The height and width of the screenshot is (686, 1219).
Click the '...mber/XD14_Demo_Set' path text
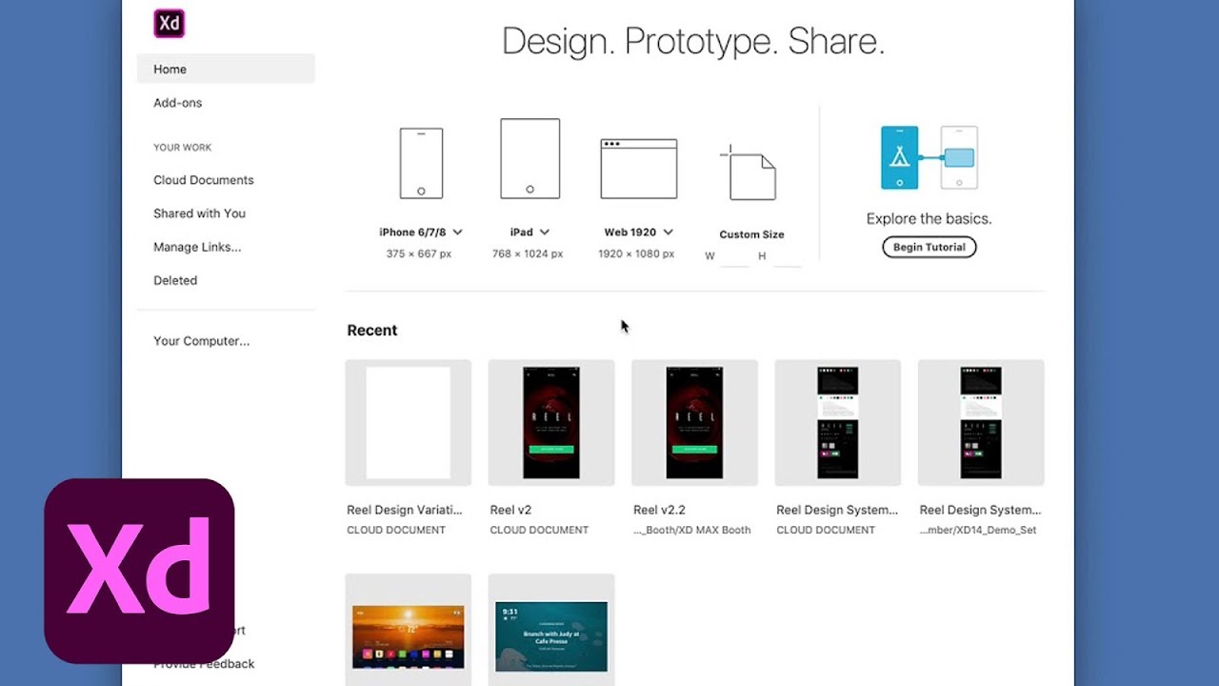[x=978, y=530]
